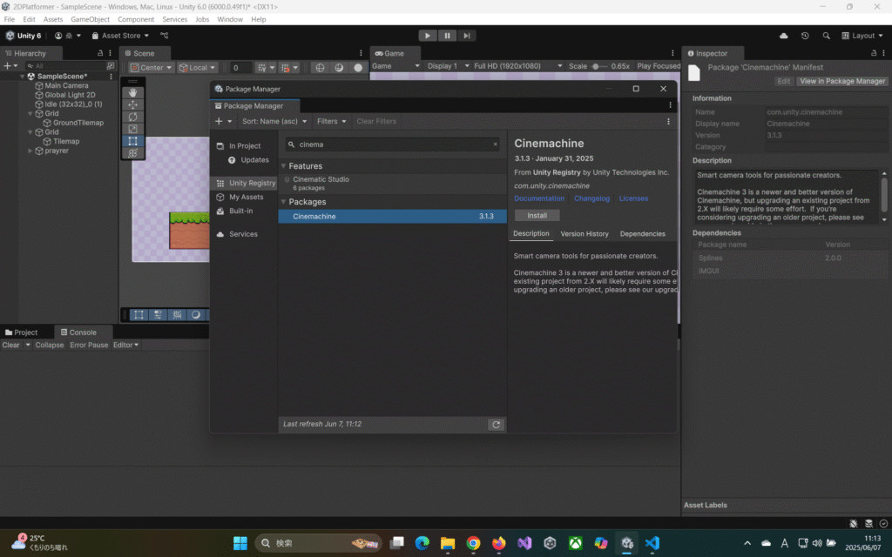The height and width of the screenshot is (557, 892).
Task: Open Chrome from the taskbar
Action: pos(473,543)
